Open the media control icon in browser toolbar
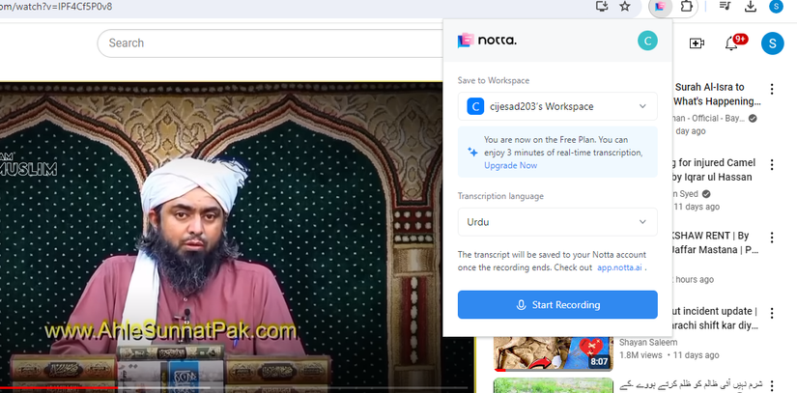The width and height of the screenshot is (797, 393). coord(726,6)
